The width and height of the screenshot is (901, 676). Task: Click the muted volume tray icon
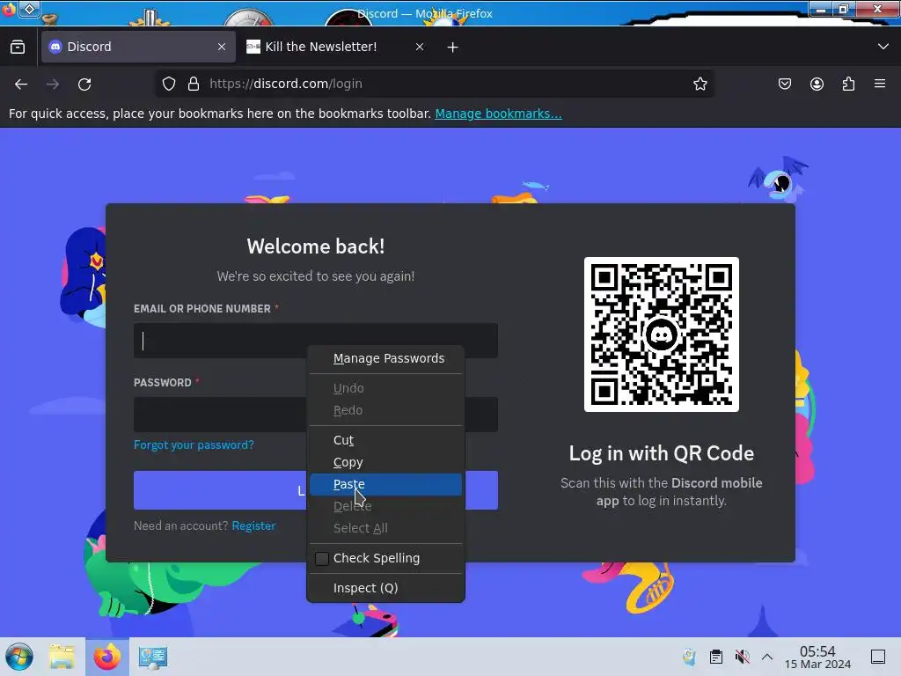743,657
